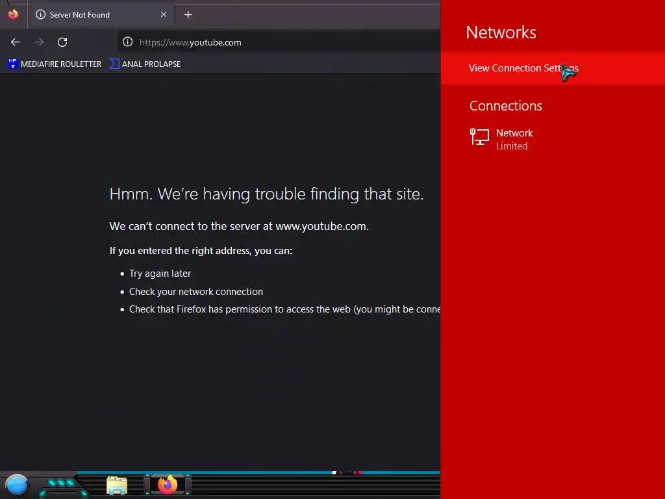
Task: Click the Connections heading
Action: [x=505, y=106]
